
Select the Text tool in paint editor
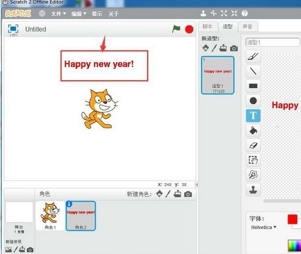(253, 116)
